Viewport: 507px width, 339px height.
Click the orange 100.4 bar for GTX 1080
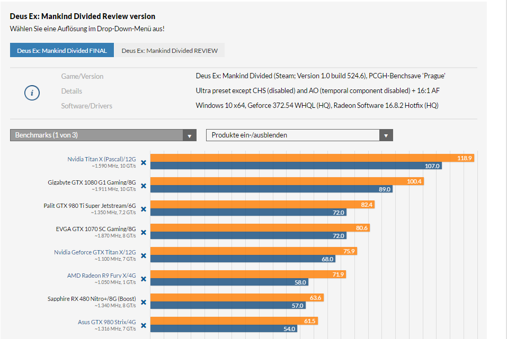(x=287, y=181)
